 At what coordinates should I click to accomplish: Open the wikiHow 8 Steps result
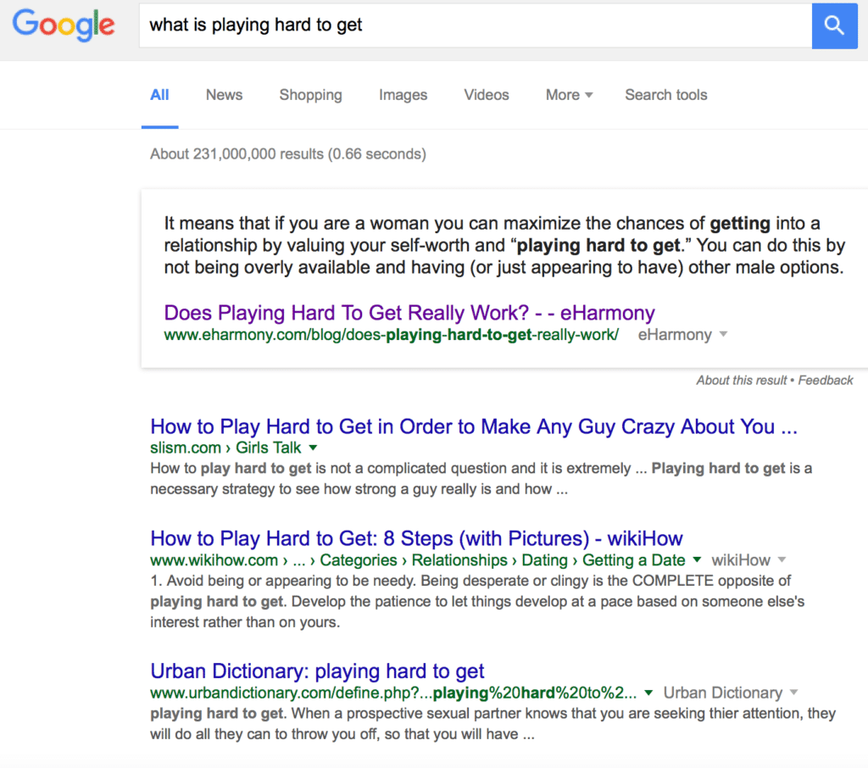(417, 538)
